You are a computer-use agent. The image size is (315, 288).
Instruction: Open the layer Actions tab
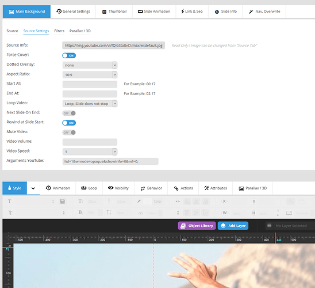pyautogui.click(x=183, y=188)
